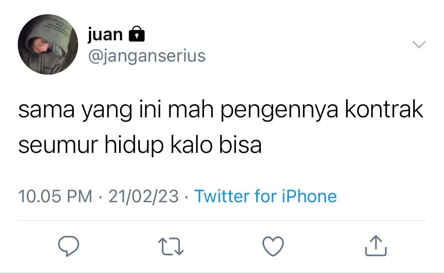
Task: Open the display name juan
Action: coord(105,34)
